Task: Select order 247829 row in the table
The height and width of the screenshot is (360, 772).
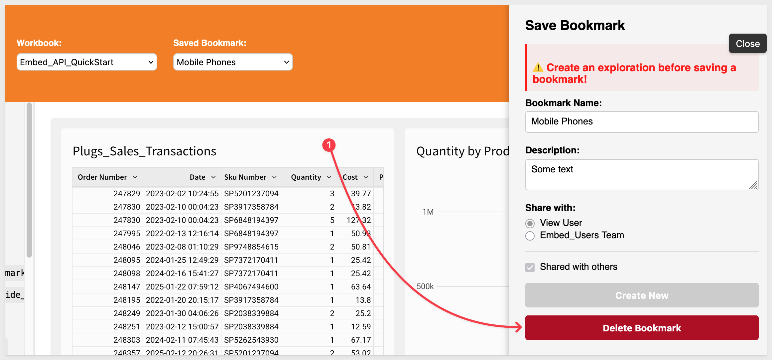Action: (228, 194)
